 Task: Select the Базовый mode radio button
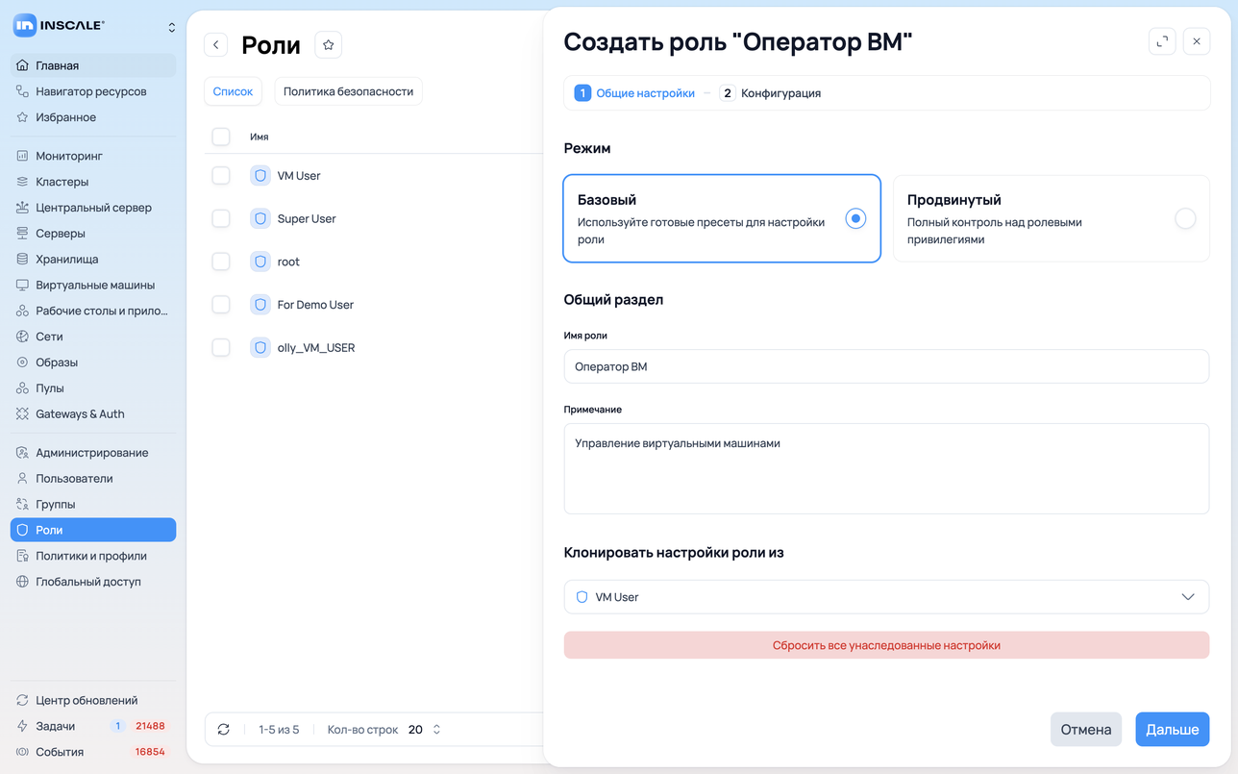pyautogui.click(x=855, y=218)
